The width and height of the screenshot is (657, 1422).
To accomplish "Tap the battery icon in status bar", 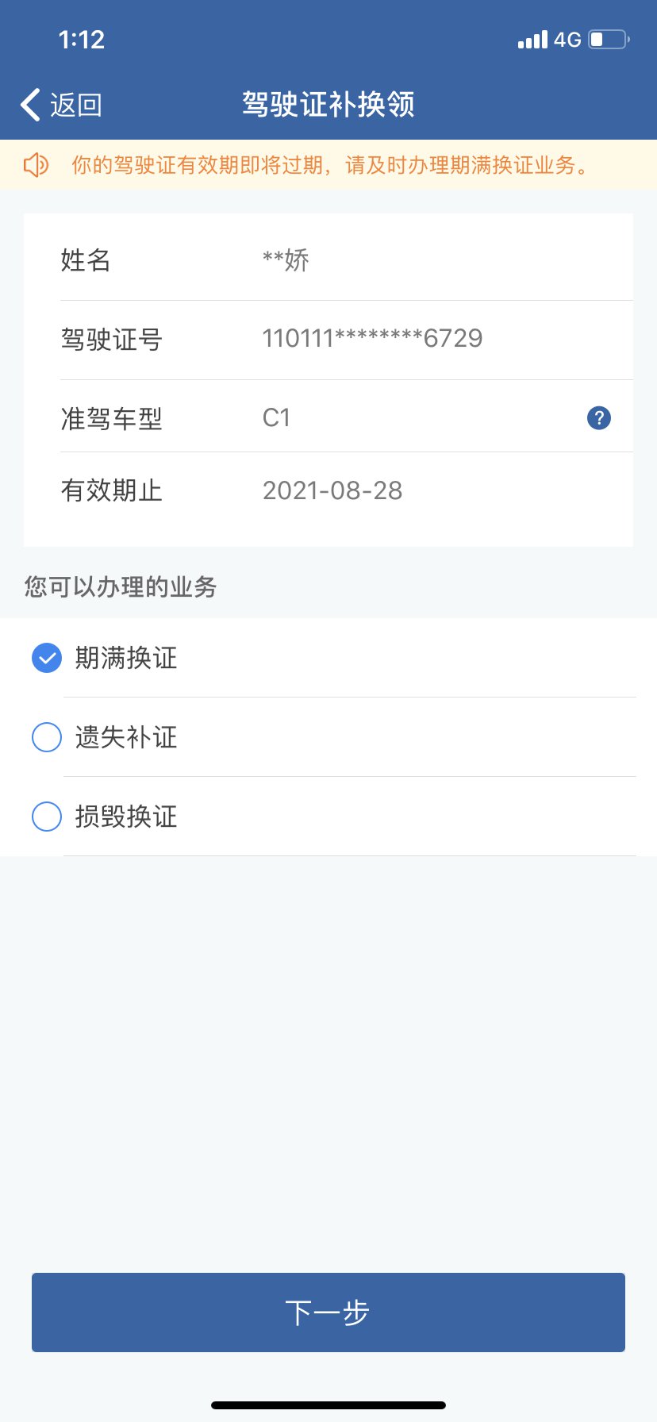I will [609, 39].
